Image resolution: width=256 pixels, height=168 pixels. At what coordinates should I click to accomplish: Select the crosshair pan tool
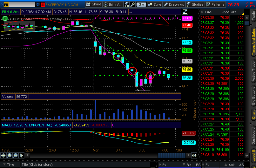click(x=3, y=155)
